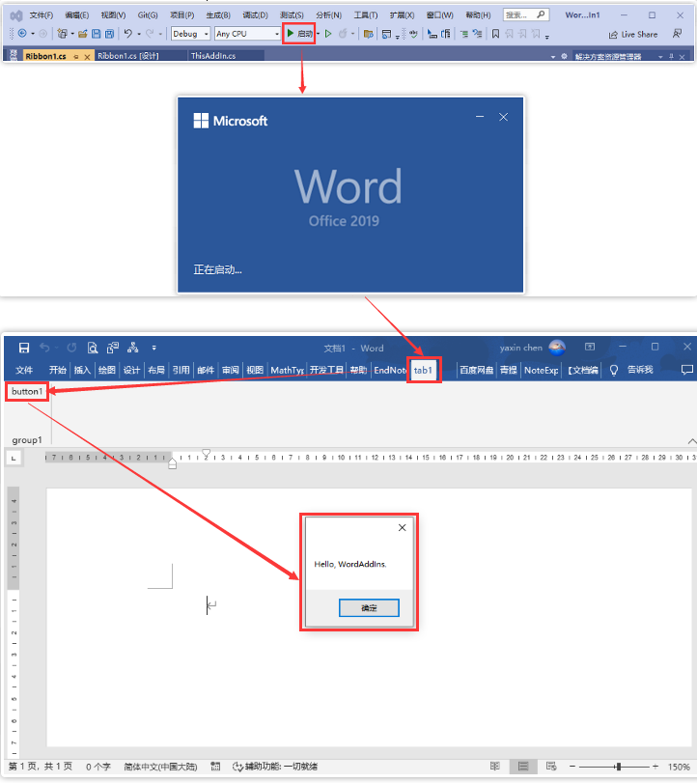Open Word's 视图 view tab
The image size is (697, 783).
point(255,370)
